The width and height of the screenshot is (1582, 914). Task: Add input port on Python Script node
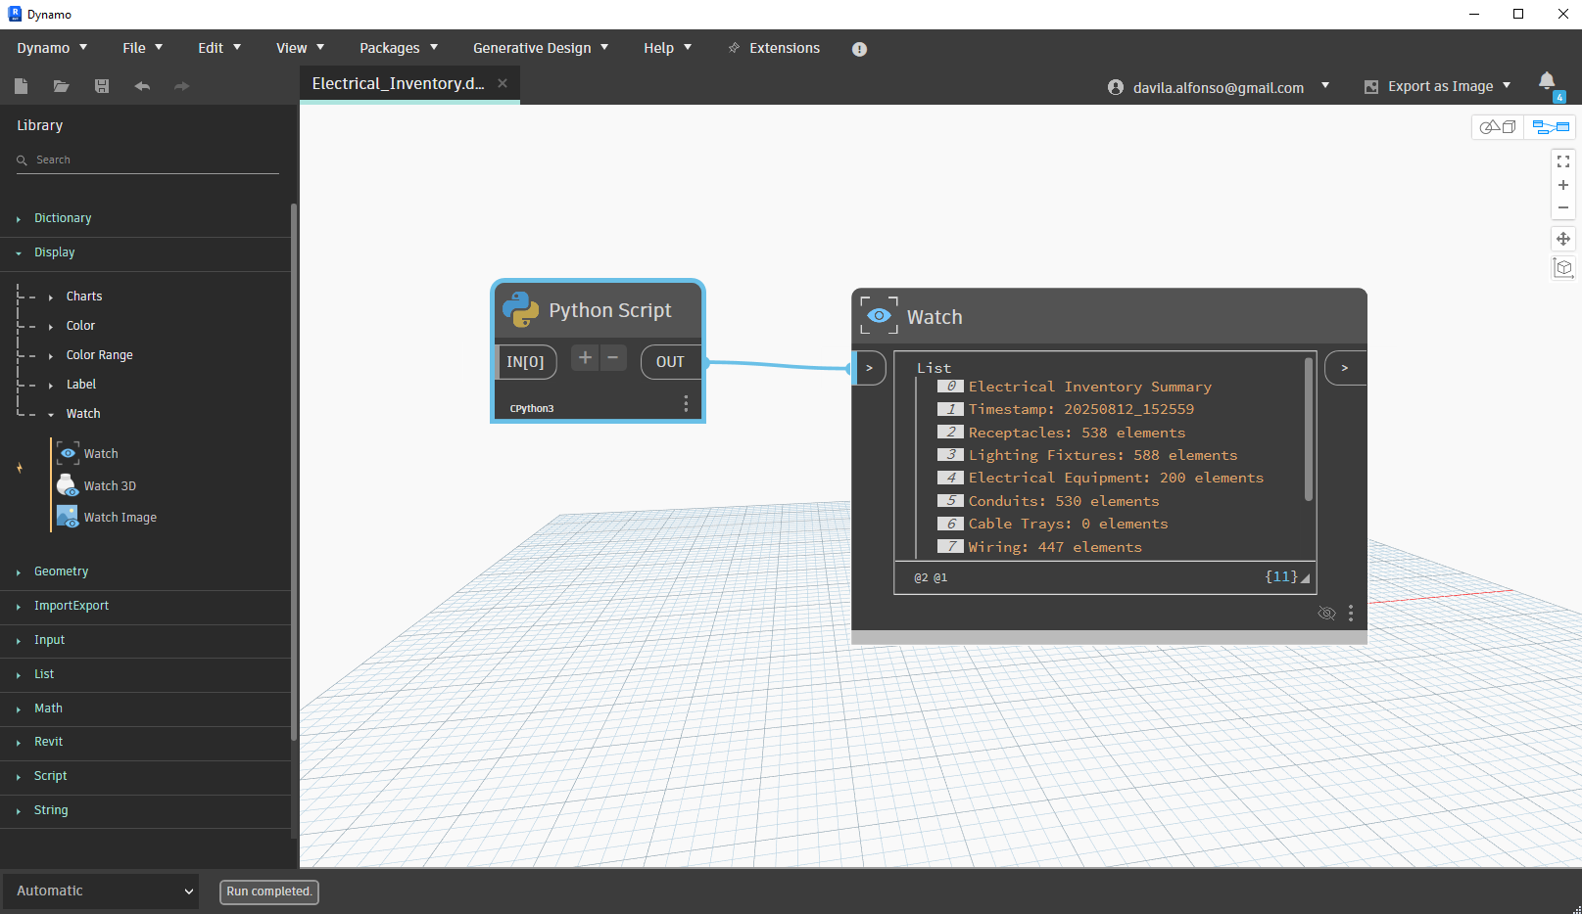click(x=585, y=358)
